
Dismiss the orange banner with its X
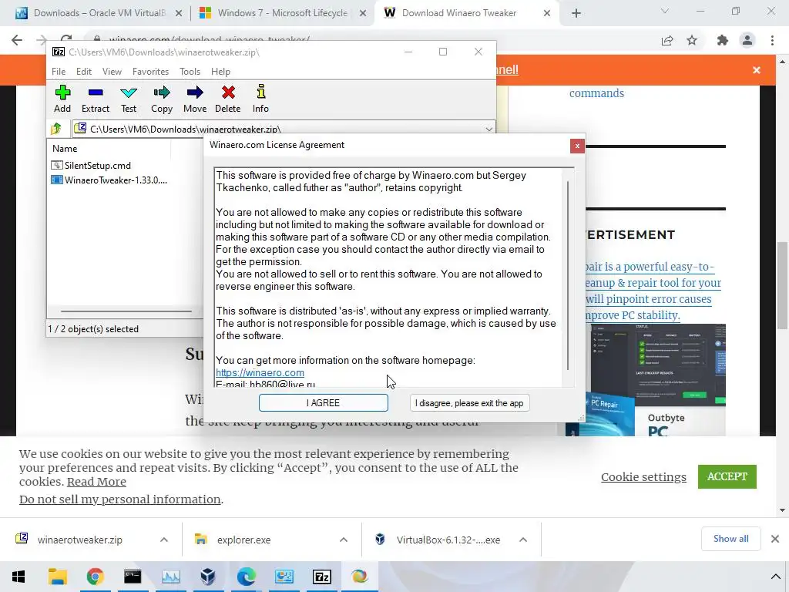click(x=757, y=70)
